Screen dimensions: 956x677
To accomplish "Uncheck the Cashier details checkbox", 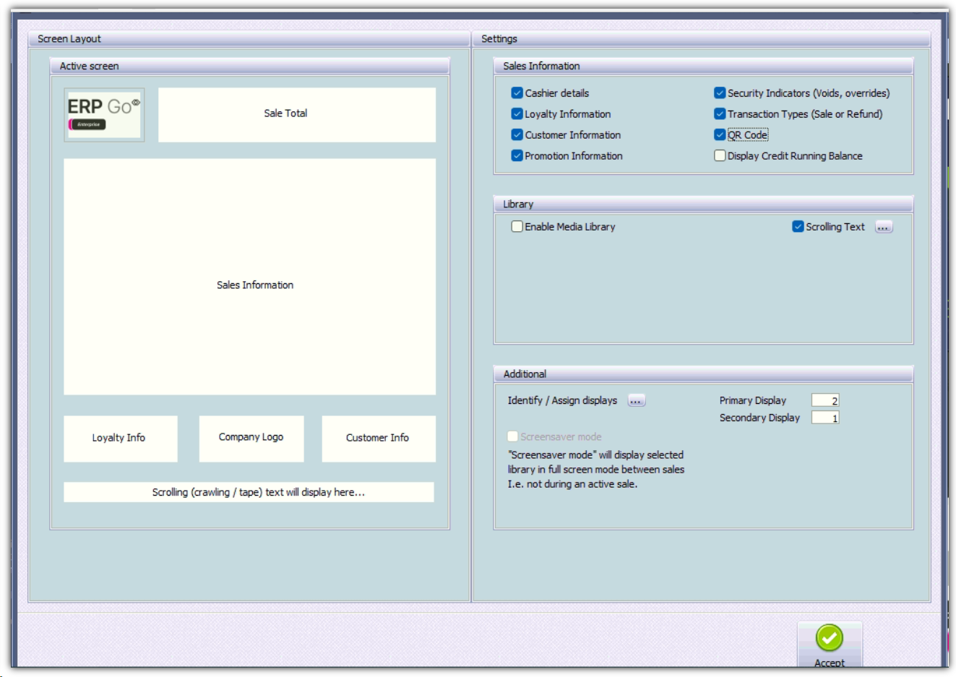I will 517,93.
